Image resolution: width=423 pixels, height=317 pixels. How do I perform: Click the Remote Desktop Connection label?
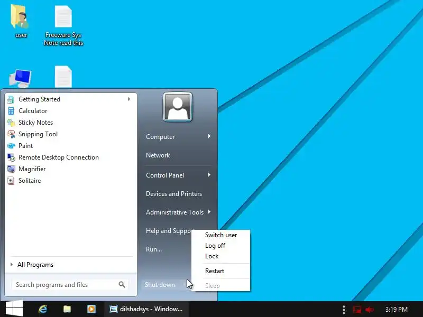(59, 157)
